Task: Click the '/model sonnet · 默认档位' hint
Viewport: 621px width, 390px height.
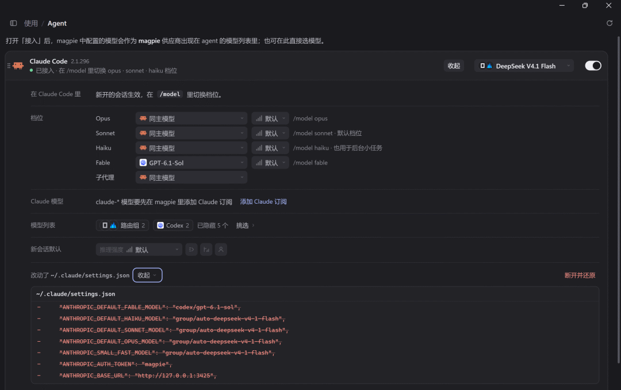Action: [328, 133]
